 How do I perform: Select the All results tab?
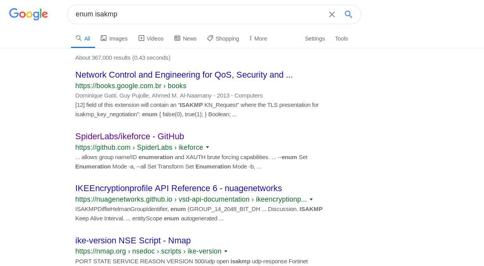[83, 39]
